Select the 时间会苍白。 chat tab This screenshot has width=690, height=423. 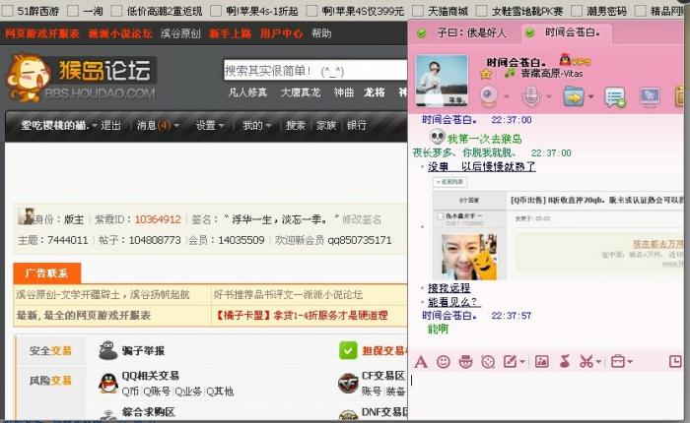click(x=567, y=32)
